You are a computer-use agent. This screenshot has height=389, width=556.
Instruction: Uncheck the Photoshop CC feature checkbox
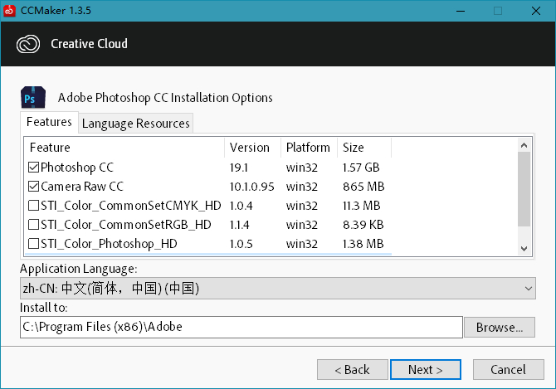[x=33, y=168]
